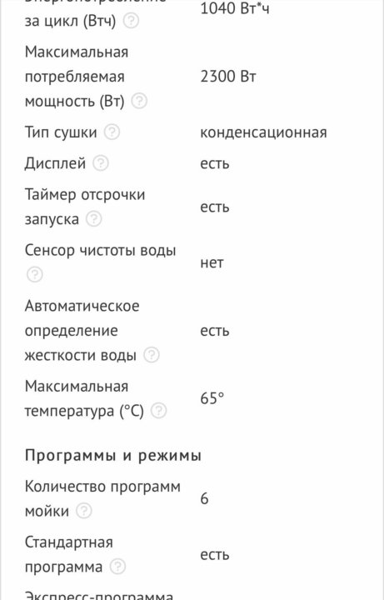Click the 1040 Вт*ч energy value
Screen dimensions: 384x600
234,8
